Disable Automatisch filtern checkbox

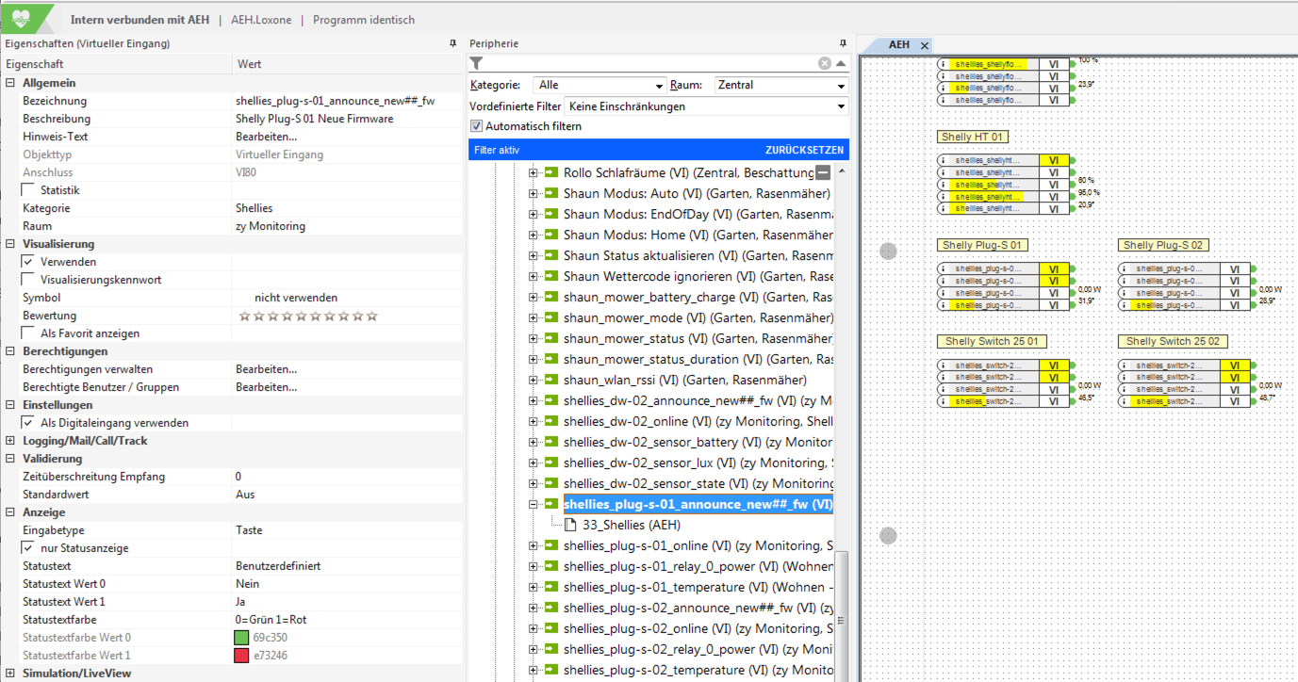coord(477,126)
